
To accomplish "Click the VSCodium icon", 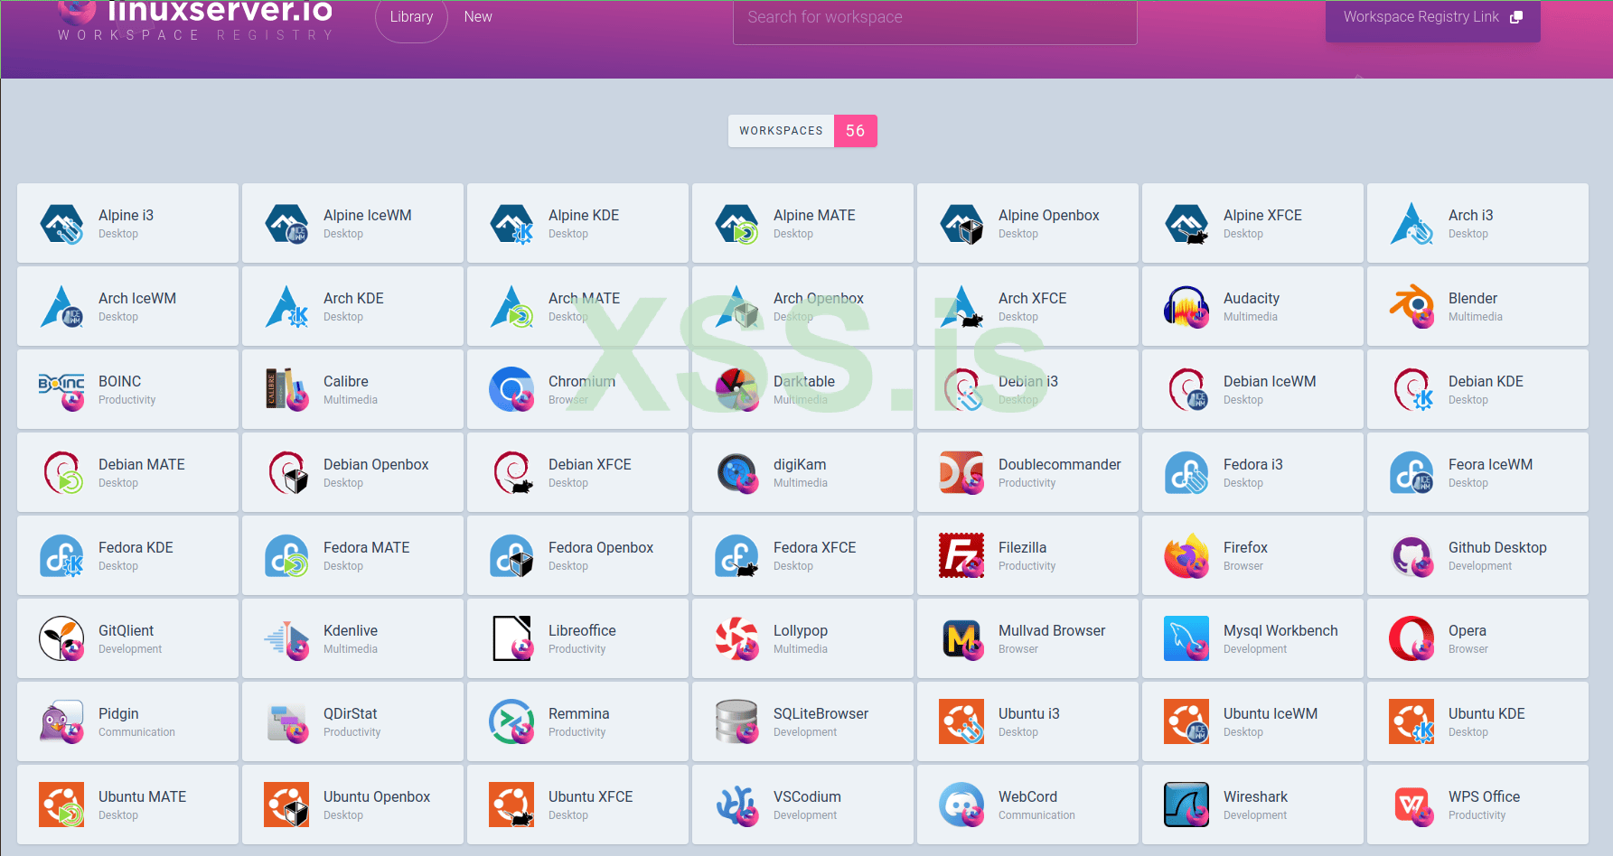I will point(737,805).
